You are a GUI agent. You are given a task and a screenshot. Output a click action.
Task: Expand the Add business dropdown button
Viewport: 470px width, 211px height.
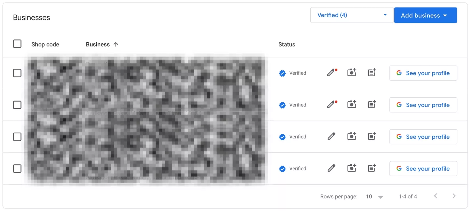426,15
